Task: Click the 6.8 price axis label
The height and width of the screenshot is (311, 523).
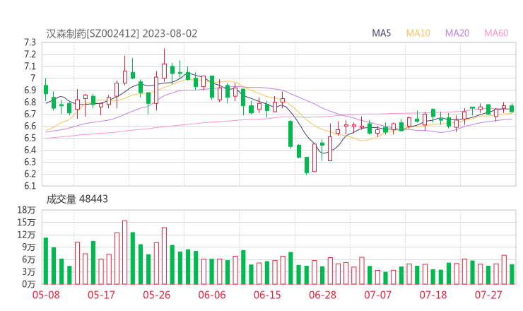Action: [30, 102]
